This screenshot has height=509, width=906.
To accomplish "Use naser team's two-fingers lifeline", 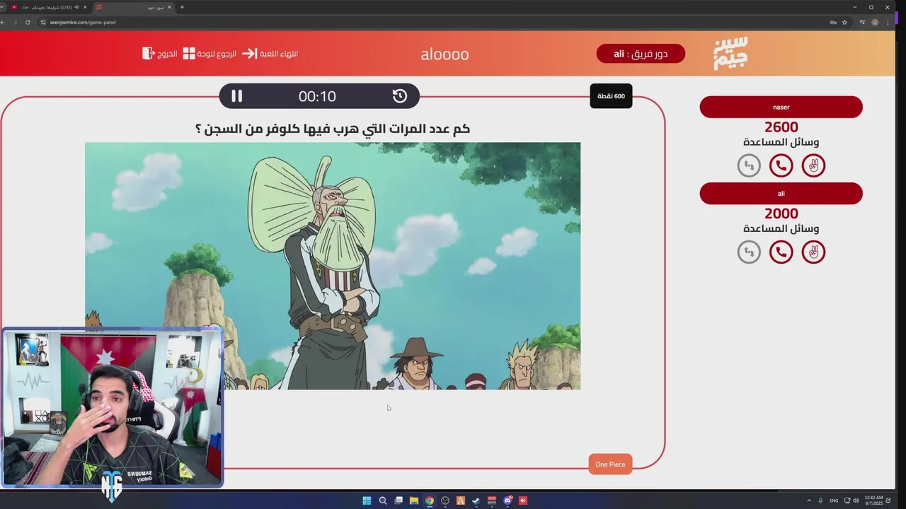I will 813,165.
